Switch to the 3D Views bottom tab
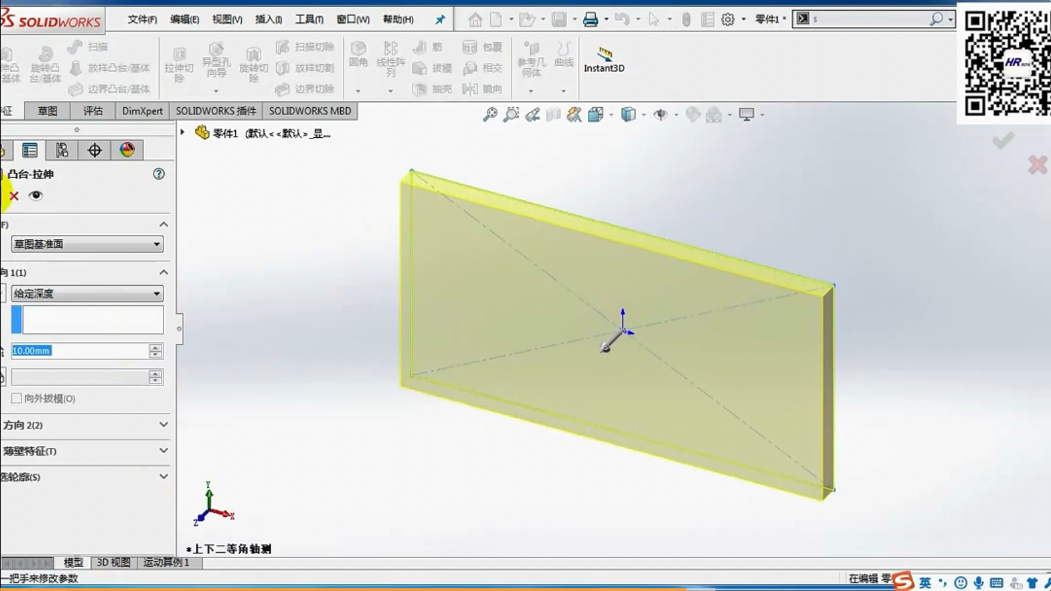The width and height of the screenshot is (1051, 591). pos(114,563)
